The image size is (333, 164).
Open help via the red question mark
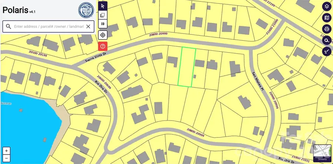[103, 46]
